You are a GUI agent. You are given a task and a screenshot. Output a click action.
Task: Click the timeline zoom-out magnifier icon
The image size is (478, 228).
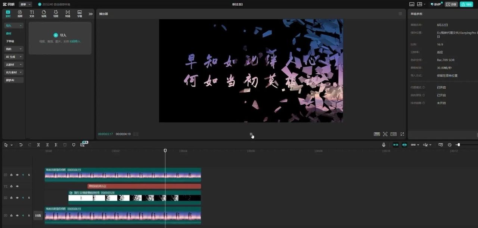click(449, 145)
